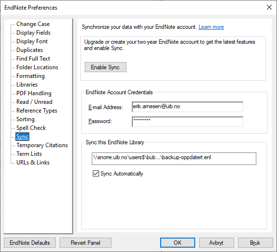This screenshot has width=277, height=252.
Task: Uncheck Sync Automatically checkbox
Action: point(96,174)
